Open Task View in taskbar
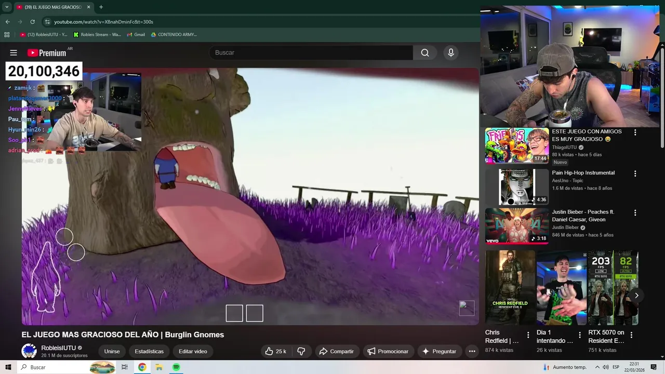Screen dimensions: 665x374 (125, 367)
